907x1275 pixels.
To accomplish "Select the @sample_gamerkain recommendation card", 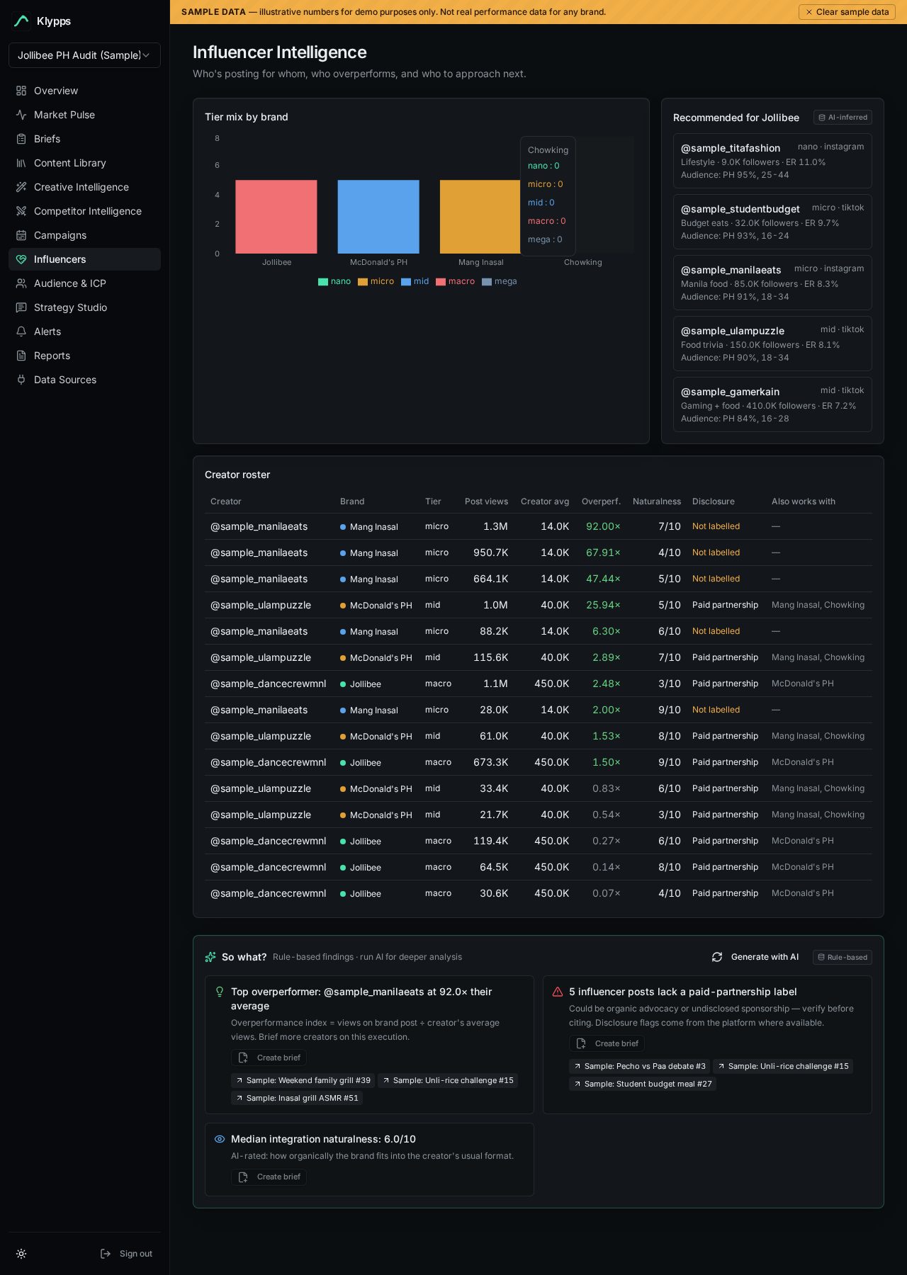I will click(772, 404).
